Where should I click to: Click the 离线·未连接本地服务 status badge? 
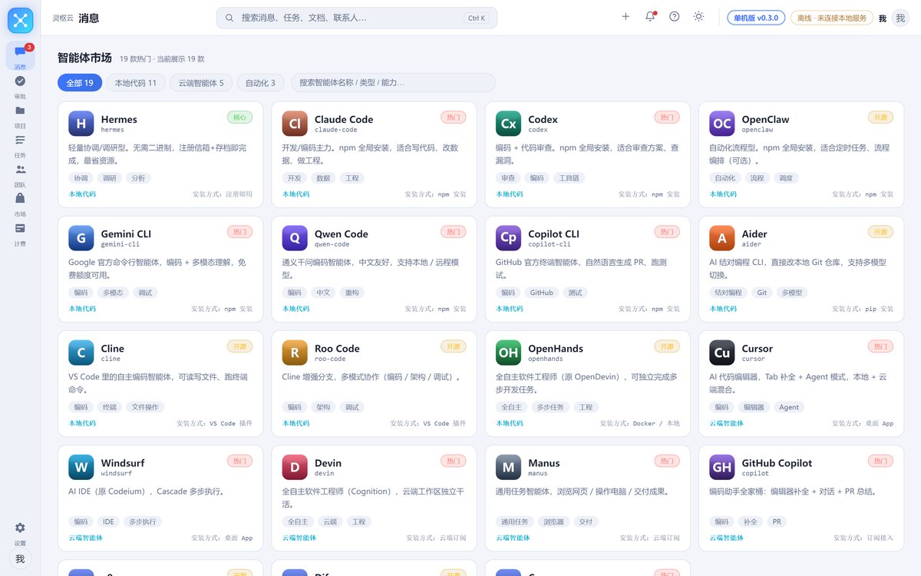[832, 18]
